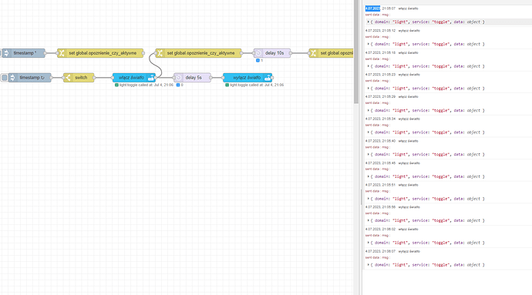Select the 'wyłącz światło' service node label
Screen dimensions: 532x295
[x=247, y=78]
